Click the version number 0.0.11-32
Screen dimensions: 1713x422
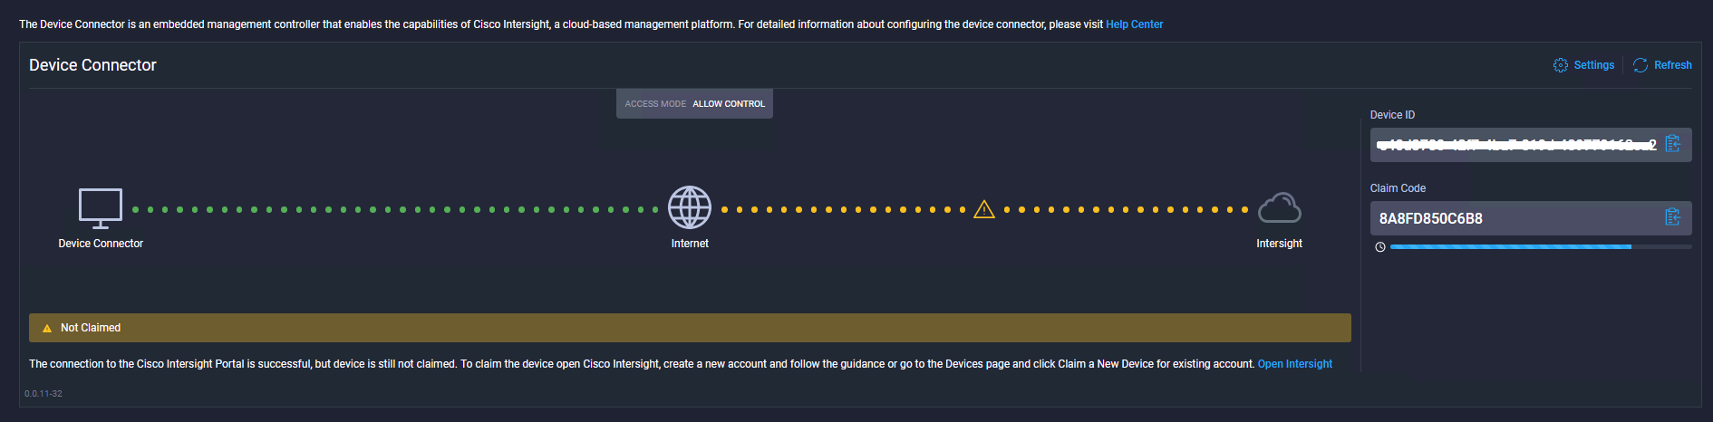(44, 394)
